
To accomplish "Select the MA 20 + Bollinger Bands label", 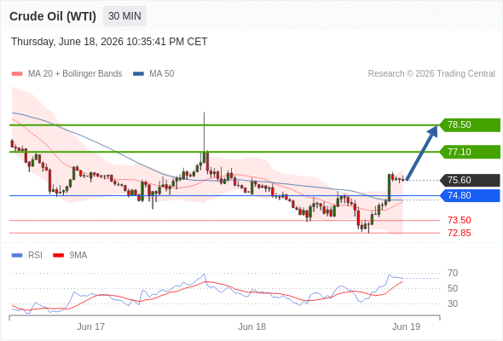I will point(75,74).
